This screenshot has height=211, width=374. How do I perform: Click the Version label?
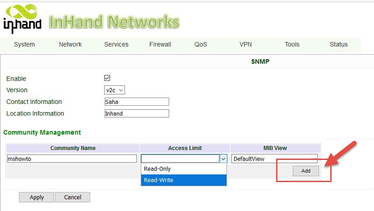tap(17, 90)
